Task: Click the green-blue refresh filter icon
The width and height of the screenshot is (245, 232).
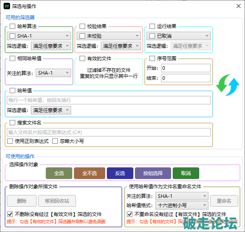Action: (x=228, y=85)
